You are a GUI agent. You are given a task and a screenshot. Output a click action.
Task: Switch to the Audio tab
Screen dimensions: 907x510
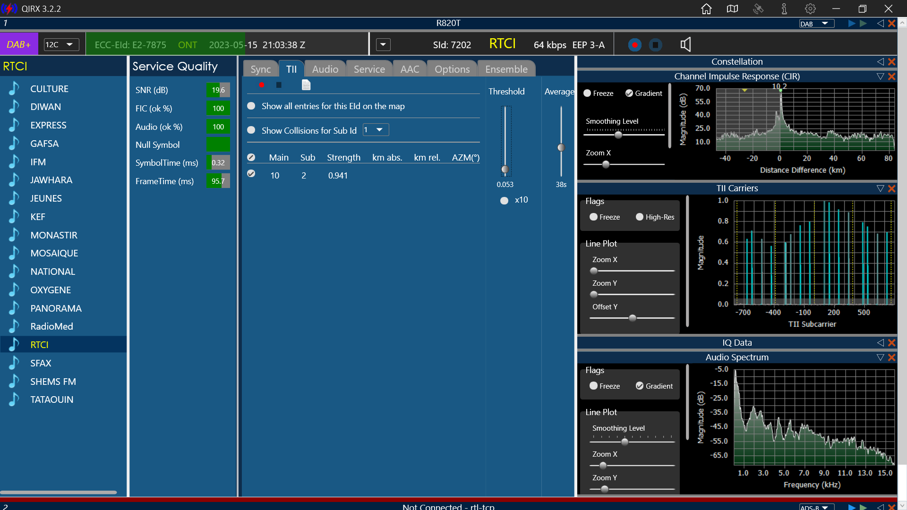(325, 69)
